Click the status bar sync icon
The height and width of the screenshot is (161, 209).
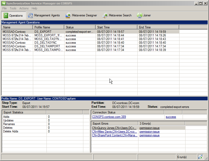pos(200,157)
